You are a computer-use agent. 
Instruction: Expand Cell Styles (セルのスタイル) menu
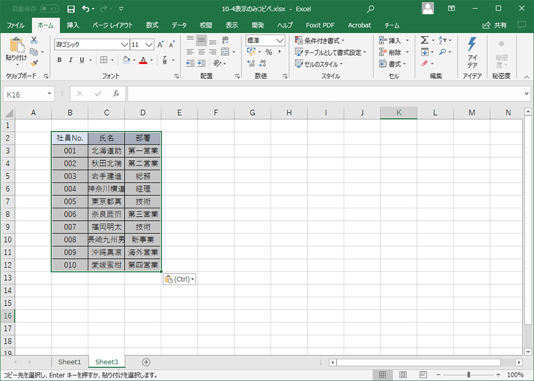click(x=319, y=63)
